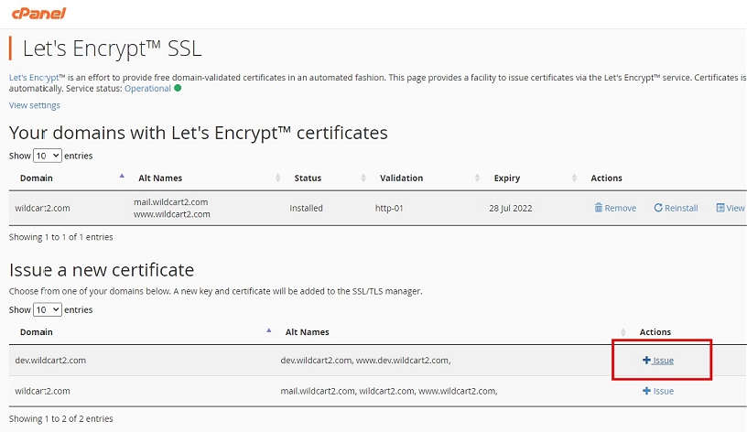Click the trash icon next to Remove
Screen dimensions: 747x432
click(599, 208)
